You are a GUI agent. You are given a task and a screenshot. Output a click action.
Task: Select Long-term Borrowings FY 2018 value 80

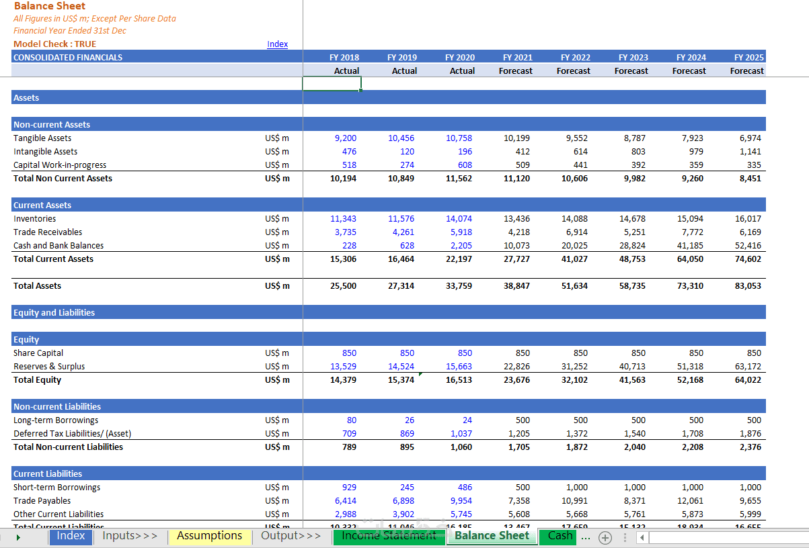tap(352, 420)
